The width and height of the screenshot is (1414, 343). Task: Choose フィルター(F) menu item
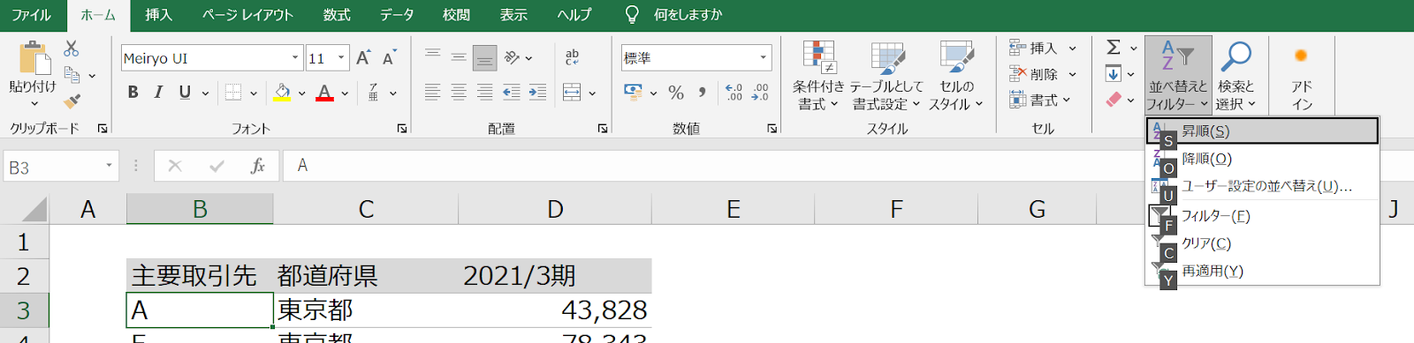1262,215
